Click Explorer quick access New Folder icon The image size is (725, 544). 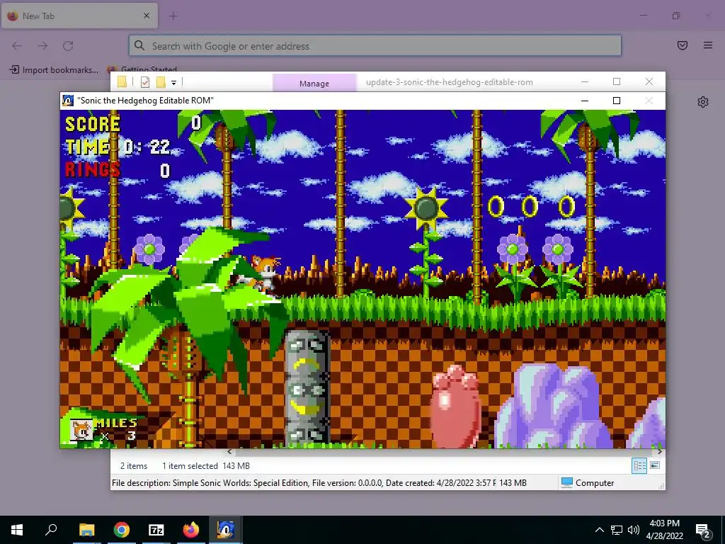(161, 82)
